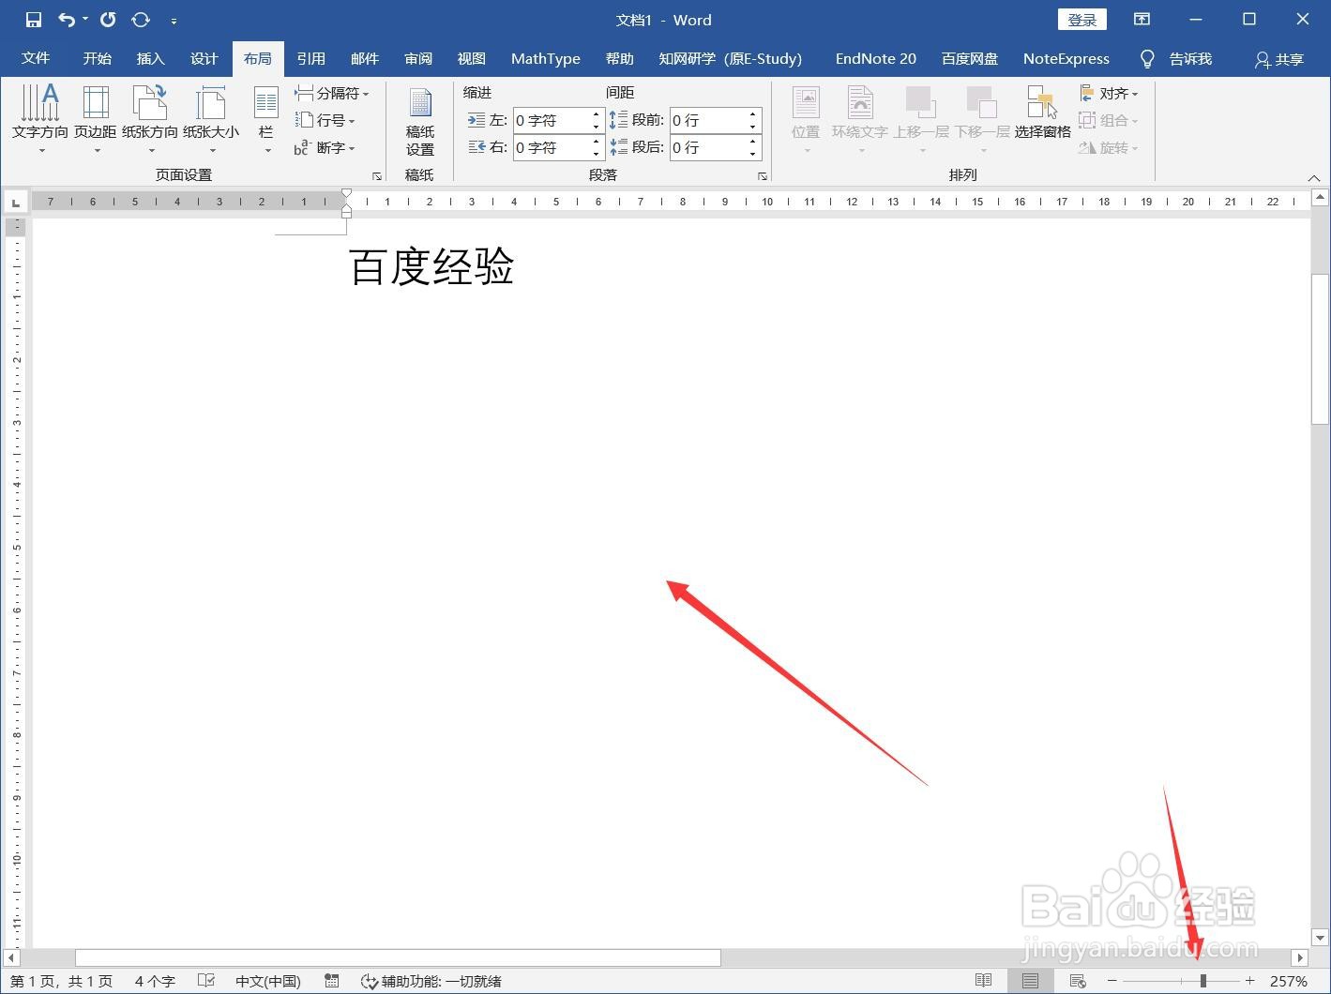The width and height of the screenshot is (1331, 994).
Task: Expand the Align (对齐) dropdown
Action: pos(1109,93)
